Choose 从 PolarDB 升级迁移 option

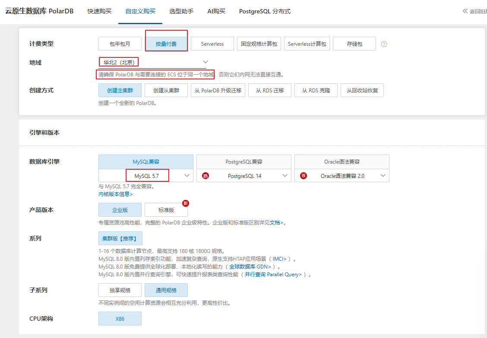[218, 90]
